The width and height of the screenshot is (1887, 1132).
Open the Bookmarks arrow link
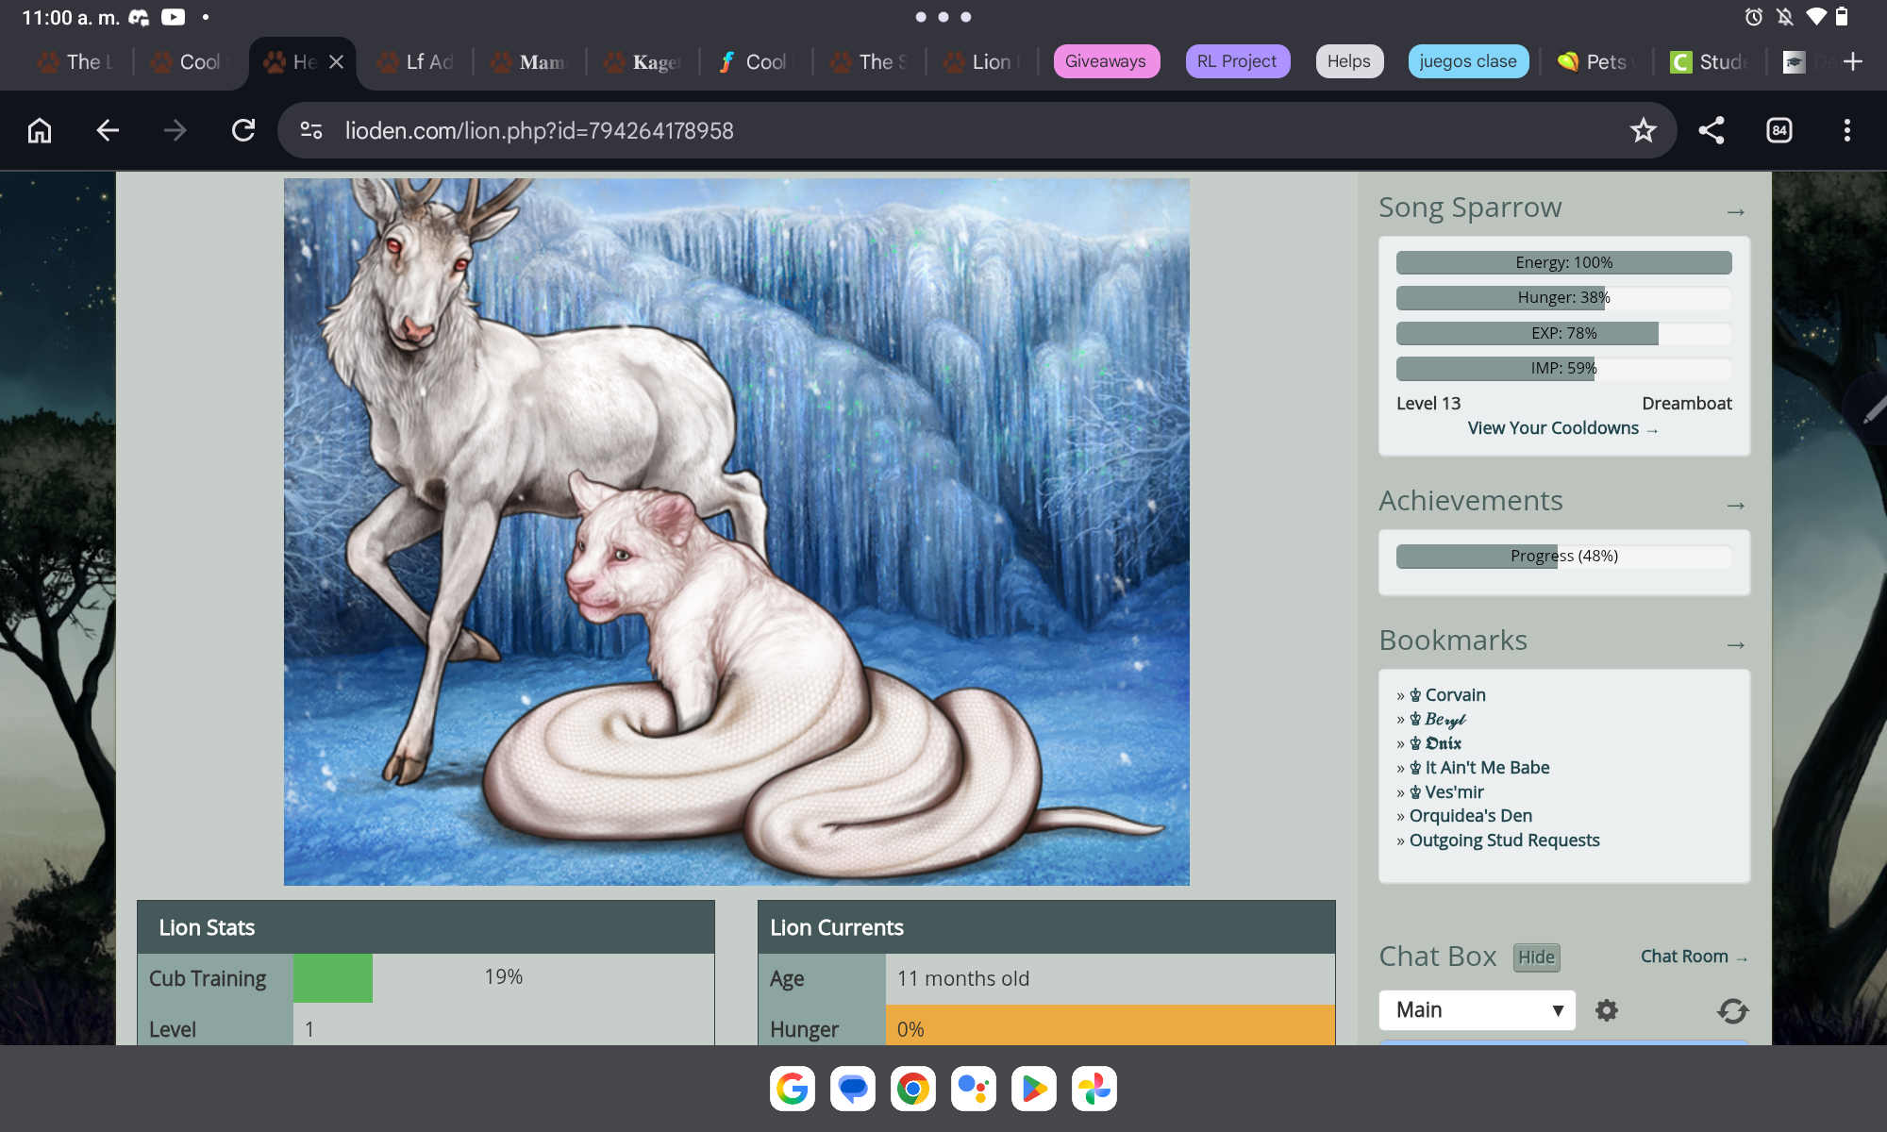coord(1736,645)
